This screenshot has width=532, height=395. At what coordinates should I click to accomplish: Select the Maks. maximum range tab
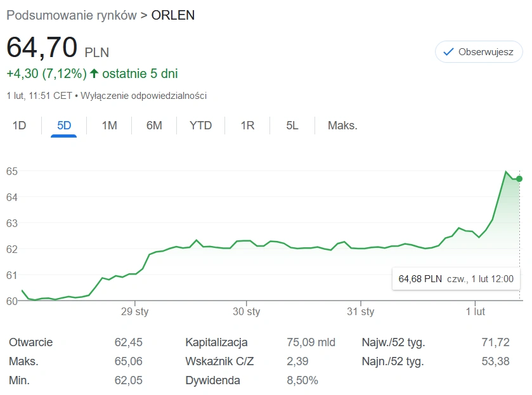tap(342, 126)
